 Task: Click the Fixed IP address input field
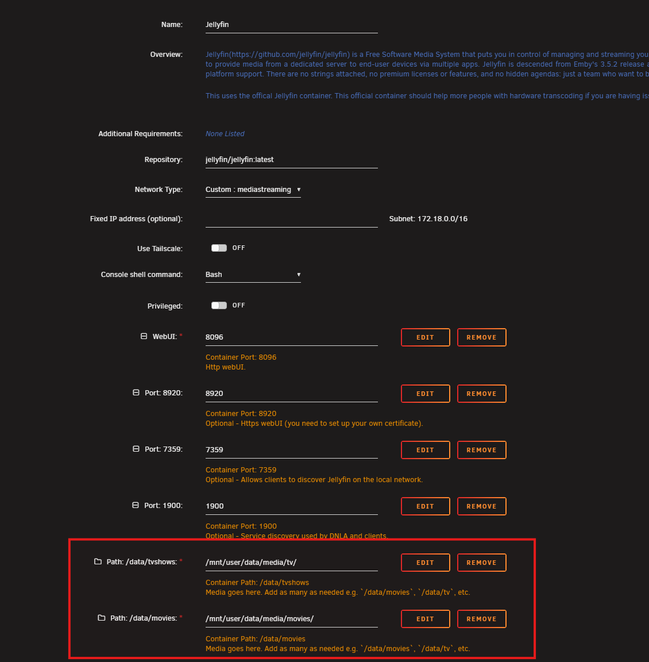[x=291, y=219]
